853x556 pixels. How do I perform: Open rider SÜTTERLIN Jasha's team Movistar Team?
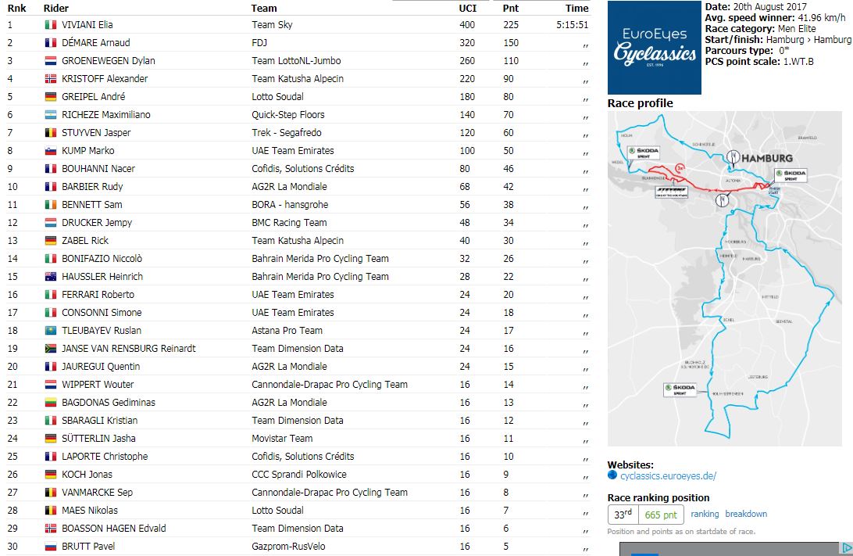(x=282, y=438)
